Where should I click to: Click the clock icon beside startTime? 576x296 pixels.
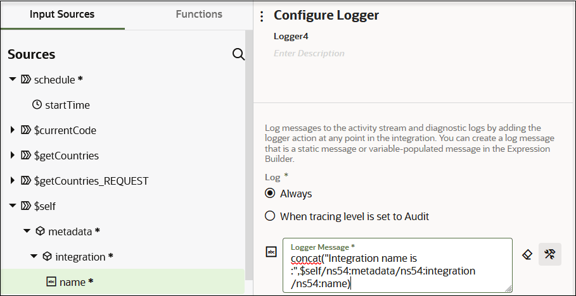37,105
